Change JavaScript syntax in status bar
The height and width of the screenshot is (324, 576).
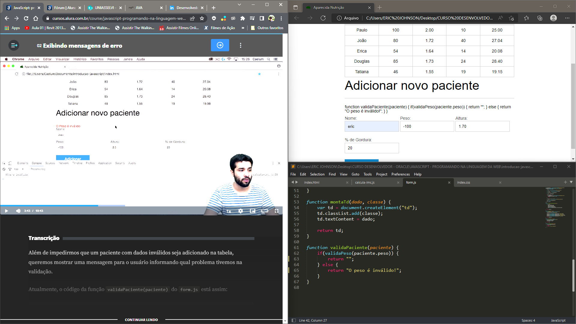pos(558,320)
